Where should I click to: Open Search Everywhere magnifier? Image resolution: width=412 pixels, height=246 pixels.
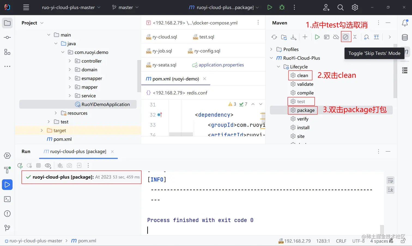(340, 7)
